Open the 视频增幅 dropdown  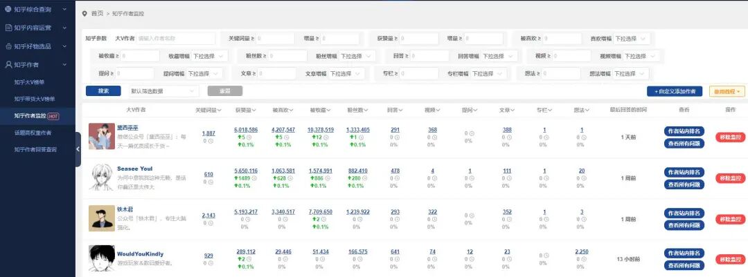click(641, 56)
